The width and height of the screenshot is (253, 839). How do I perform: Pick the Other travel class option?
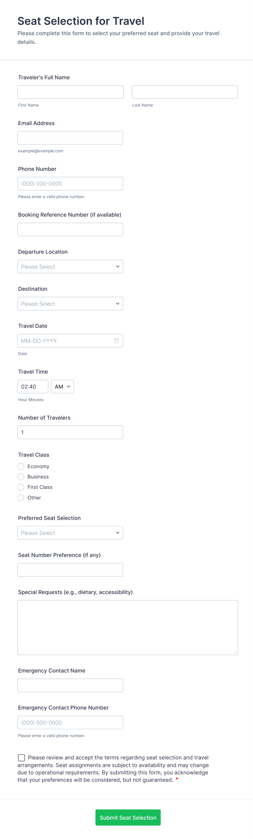tap(21, 498)
